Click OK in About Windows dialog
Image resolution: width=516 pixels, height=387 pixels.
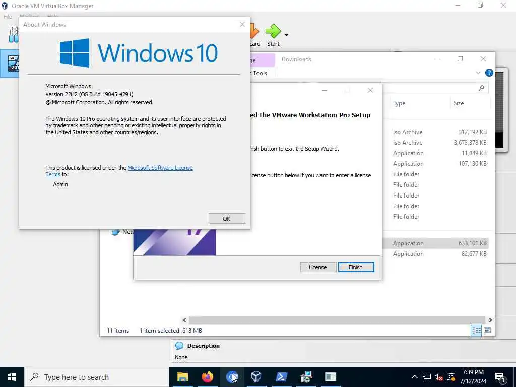click(x=227, y=219)
